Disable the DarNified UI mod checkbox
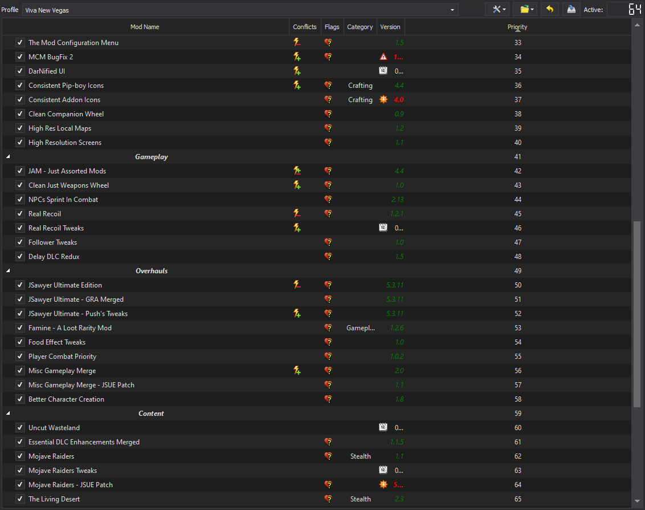Image resolution: width=645 pixels, height=510 pixels. pyautogui.click(x=20, y=71)
